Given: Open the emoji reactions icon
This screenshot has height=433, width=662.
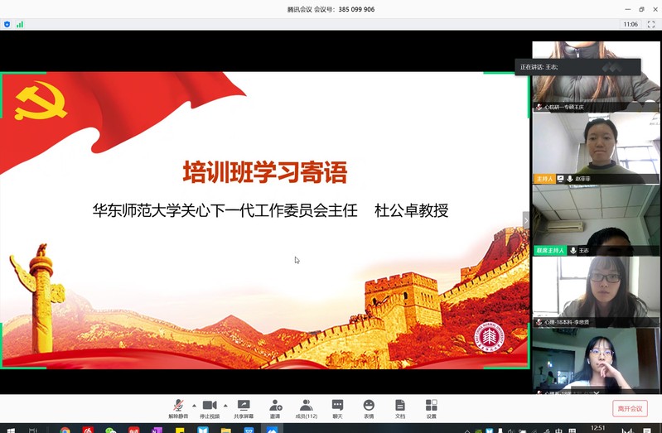Looking at the screenshot, I should tap(369, 406).
